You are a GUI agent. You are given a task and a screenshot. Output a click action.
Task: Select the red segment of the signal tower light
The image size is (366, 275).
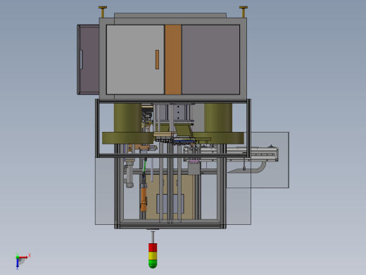pos(153,248)
